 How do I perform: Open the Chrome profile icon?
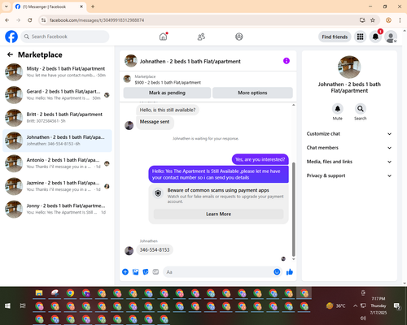[x=388, y=20]
